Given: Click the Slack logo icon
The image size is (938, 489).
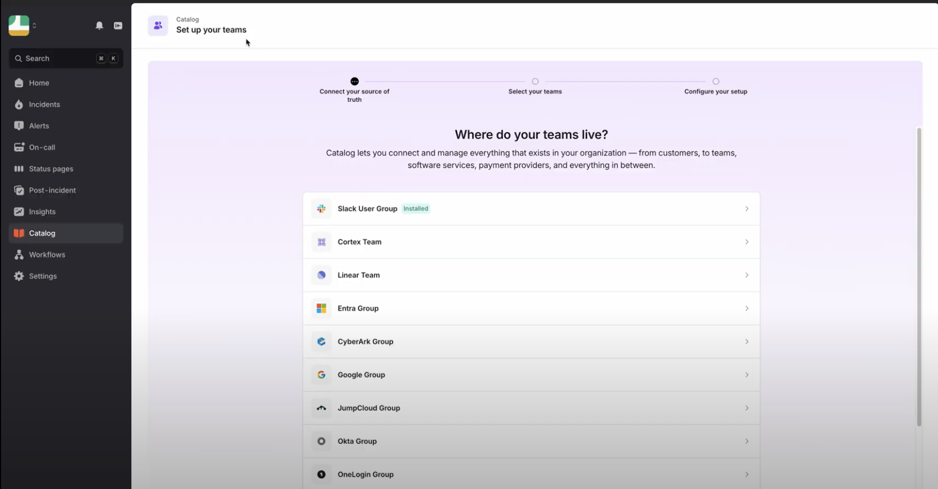Looking at the screenshot, I should (321, 209).
